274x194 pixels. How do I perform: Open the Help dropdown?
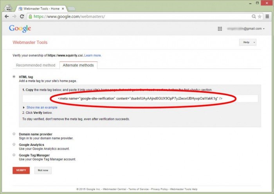click(248, 42)
